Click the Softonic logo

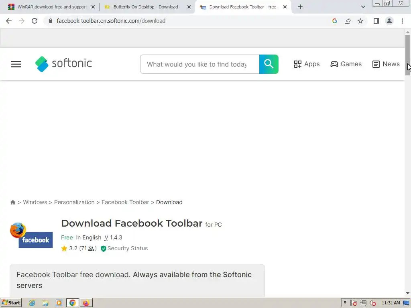(63, 64)
